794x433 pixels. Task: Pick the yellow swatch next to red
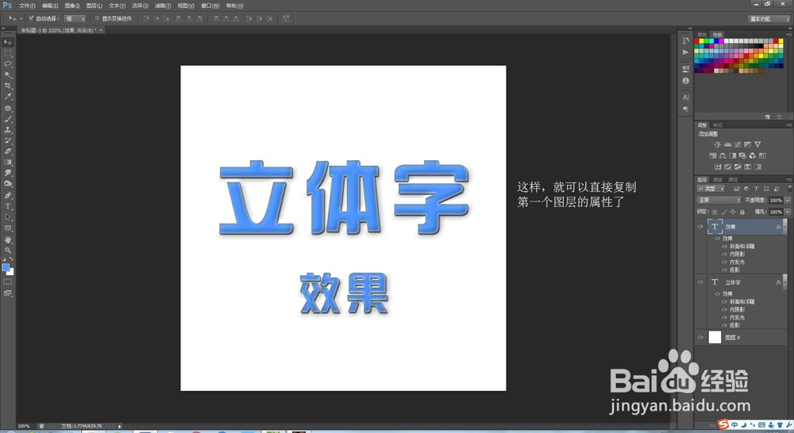(702, 41)
